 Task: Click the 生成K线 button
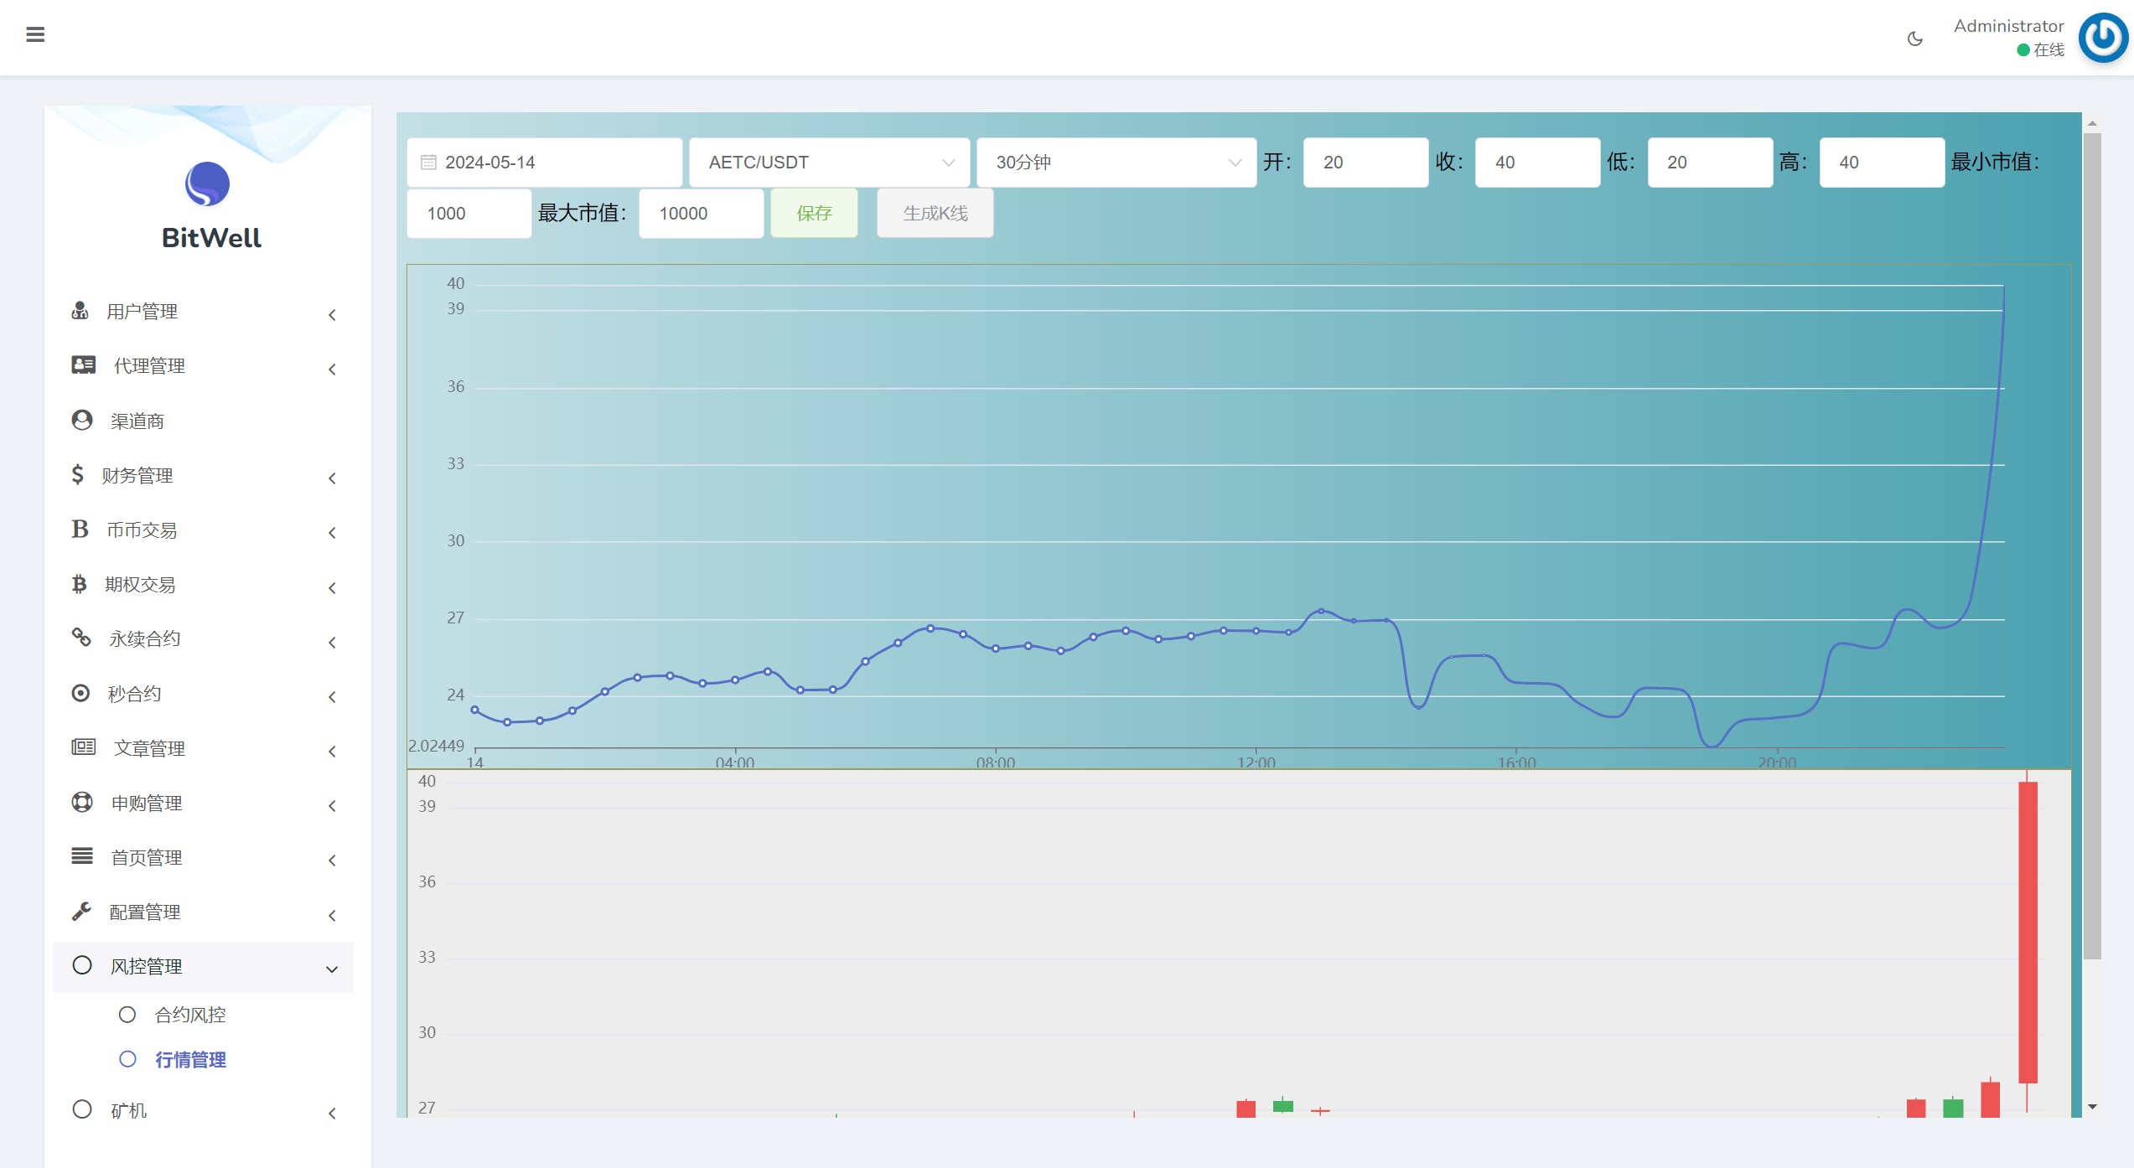pos(935,213)
